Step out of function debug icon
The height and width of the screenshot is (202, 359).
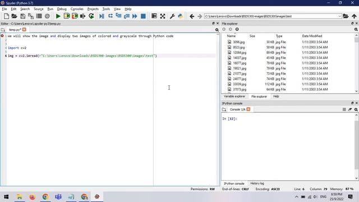tap(127, 16)
